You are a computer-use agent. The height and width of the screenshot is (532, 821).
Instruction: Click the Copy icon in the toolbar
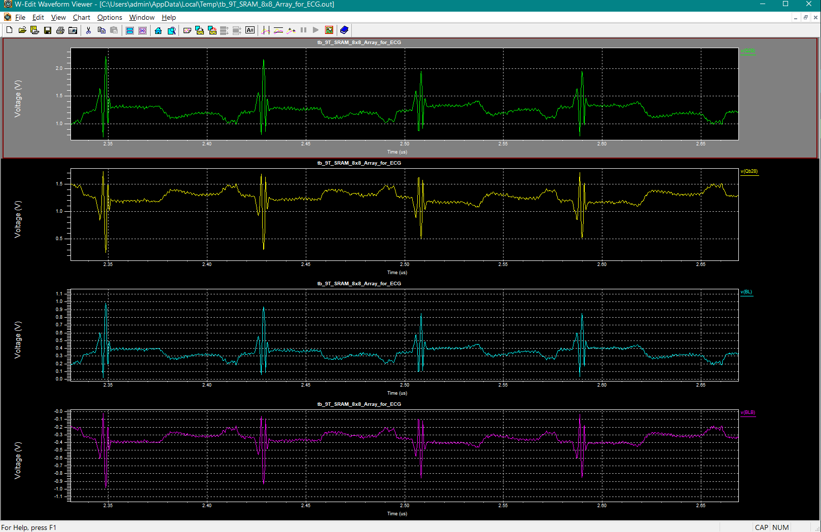coord(101,30)
